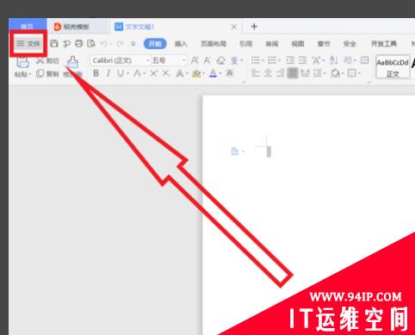Switch to the 页面布局 ribbon tab
Viewport: 415px width, 335px height.
click(214, 44)
